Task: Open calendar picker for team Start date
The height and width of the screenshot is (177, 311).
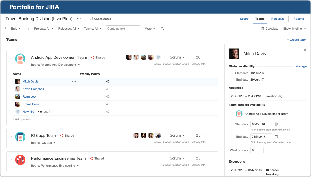Action: [276, 124]
